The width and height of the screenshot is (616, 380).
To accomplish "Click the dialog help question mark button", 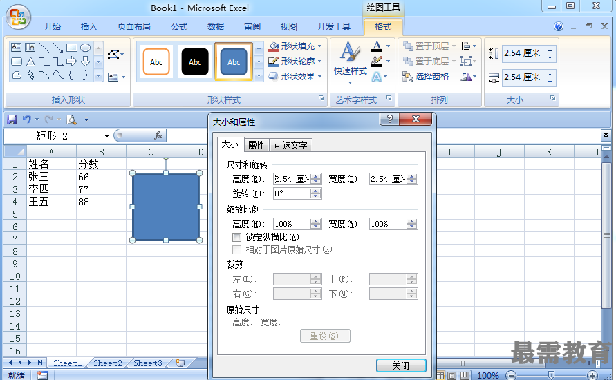I will click(x=390, y=119).
